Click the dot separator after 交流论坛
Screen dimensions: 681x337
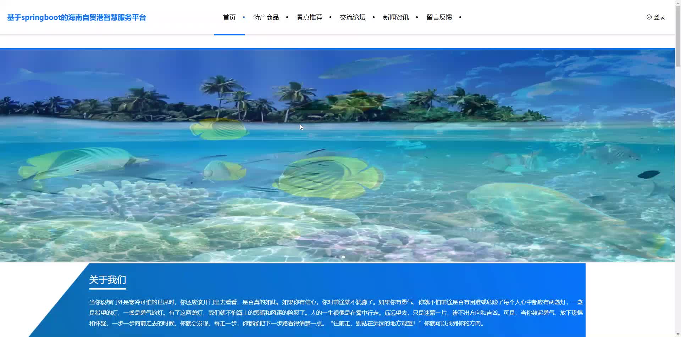point(373,17)
